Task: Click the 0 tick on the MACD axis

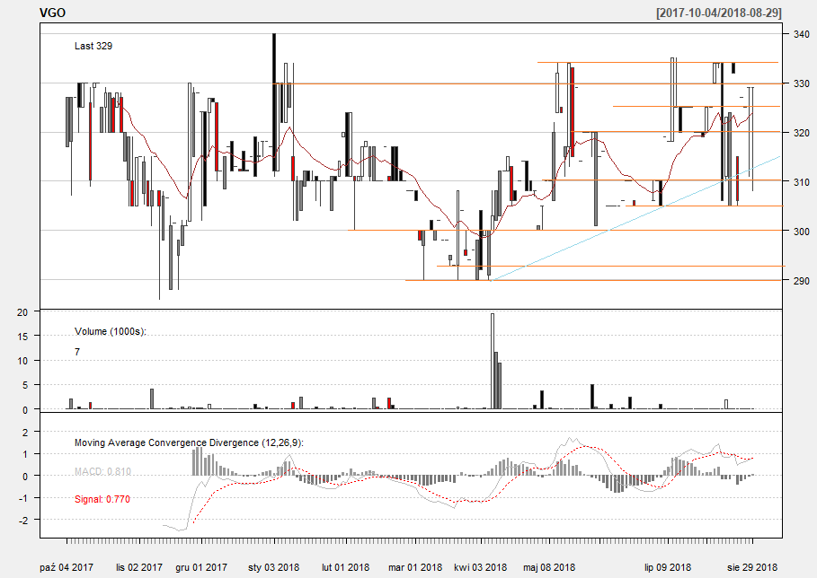Action: click(x=24, y=476)
